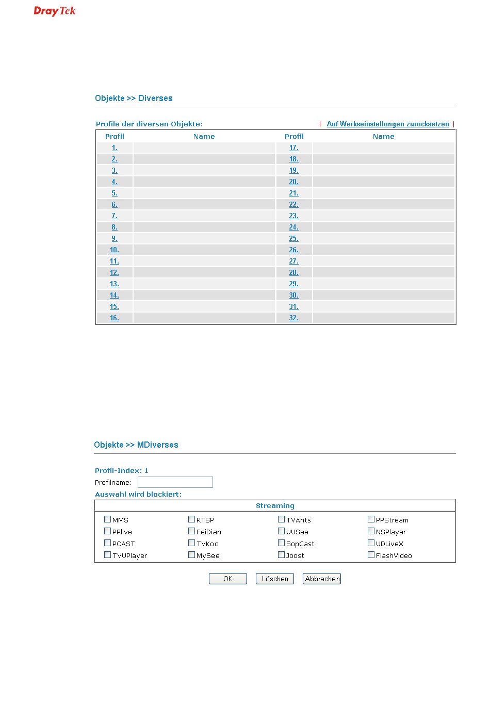Click the Profil-Index: 1 label
Viewport: 490px width, 721px height.
tap(122, 471)
